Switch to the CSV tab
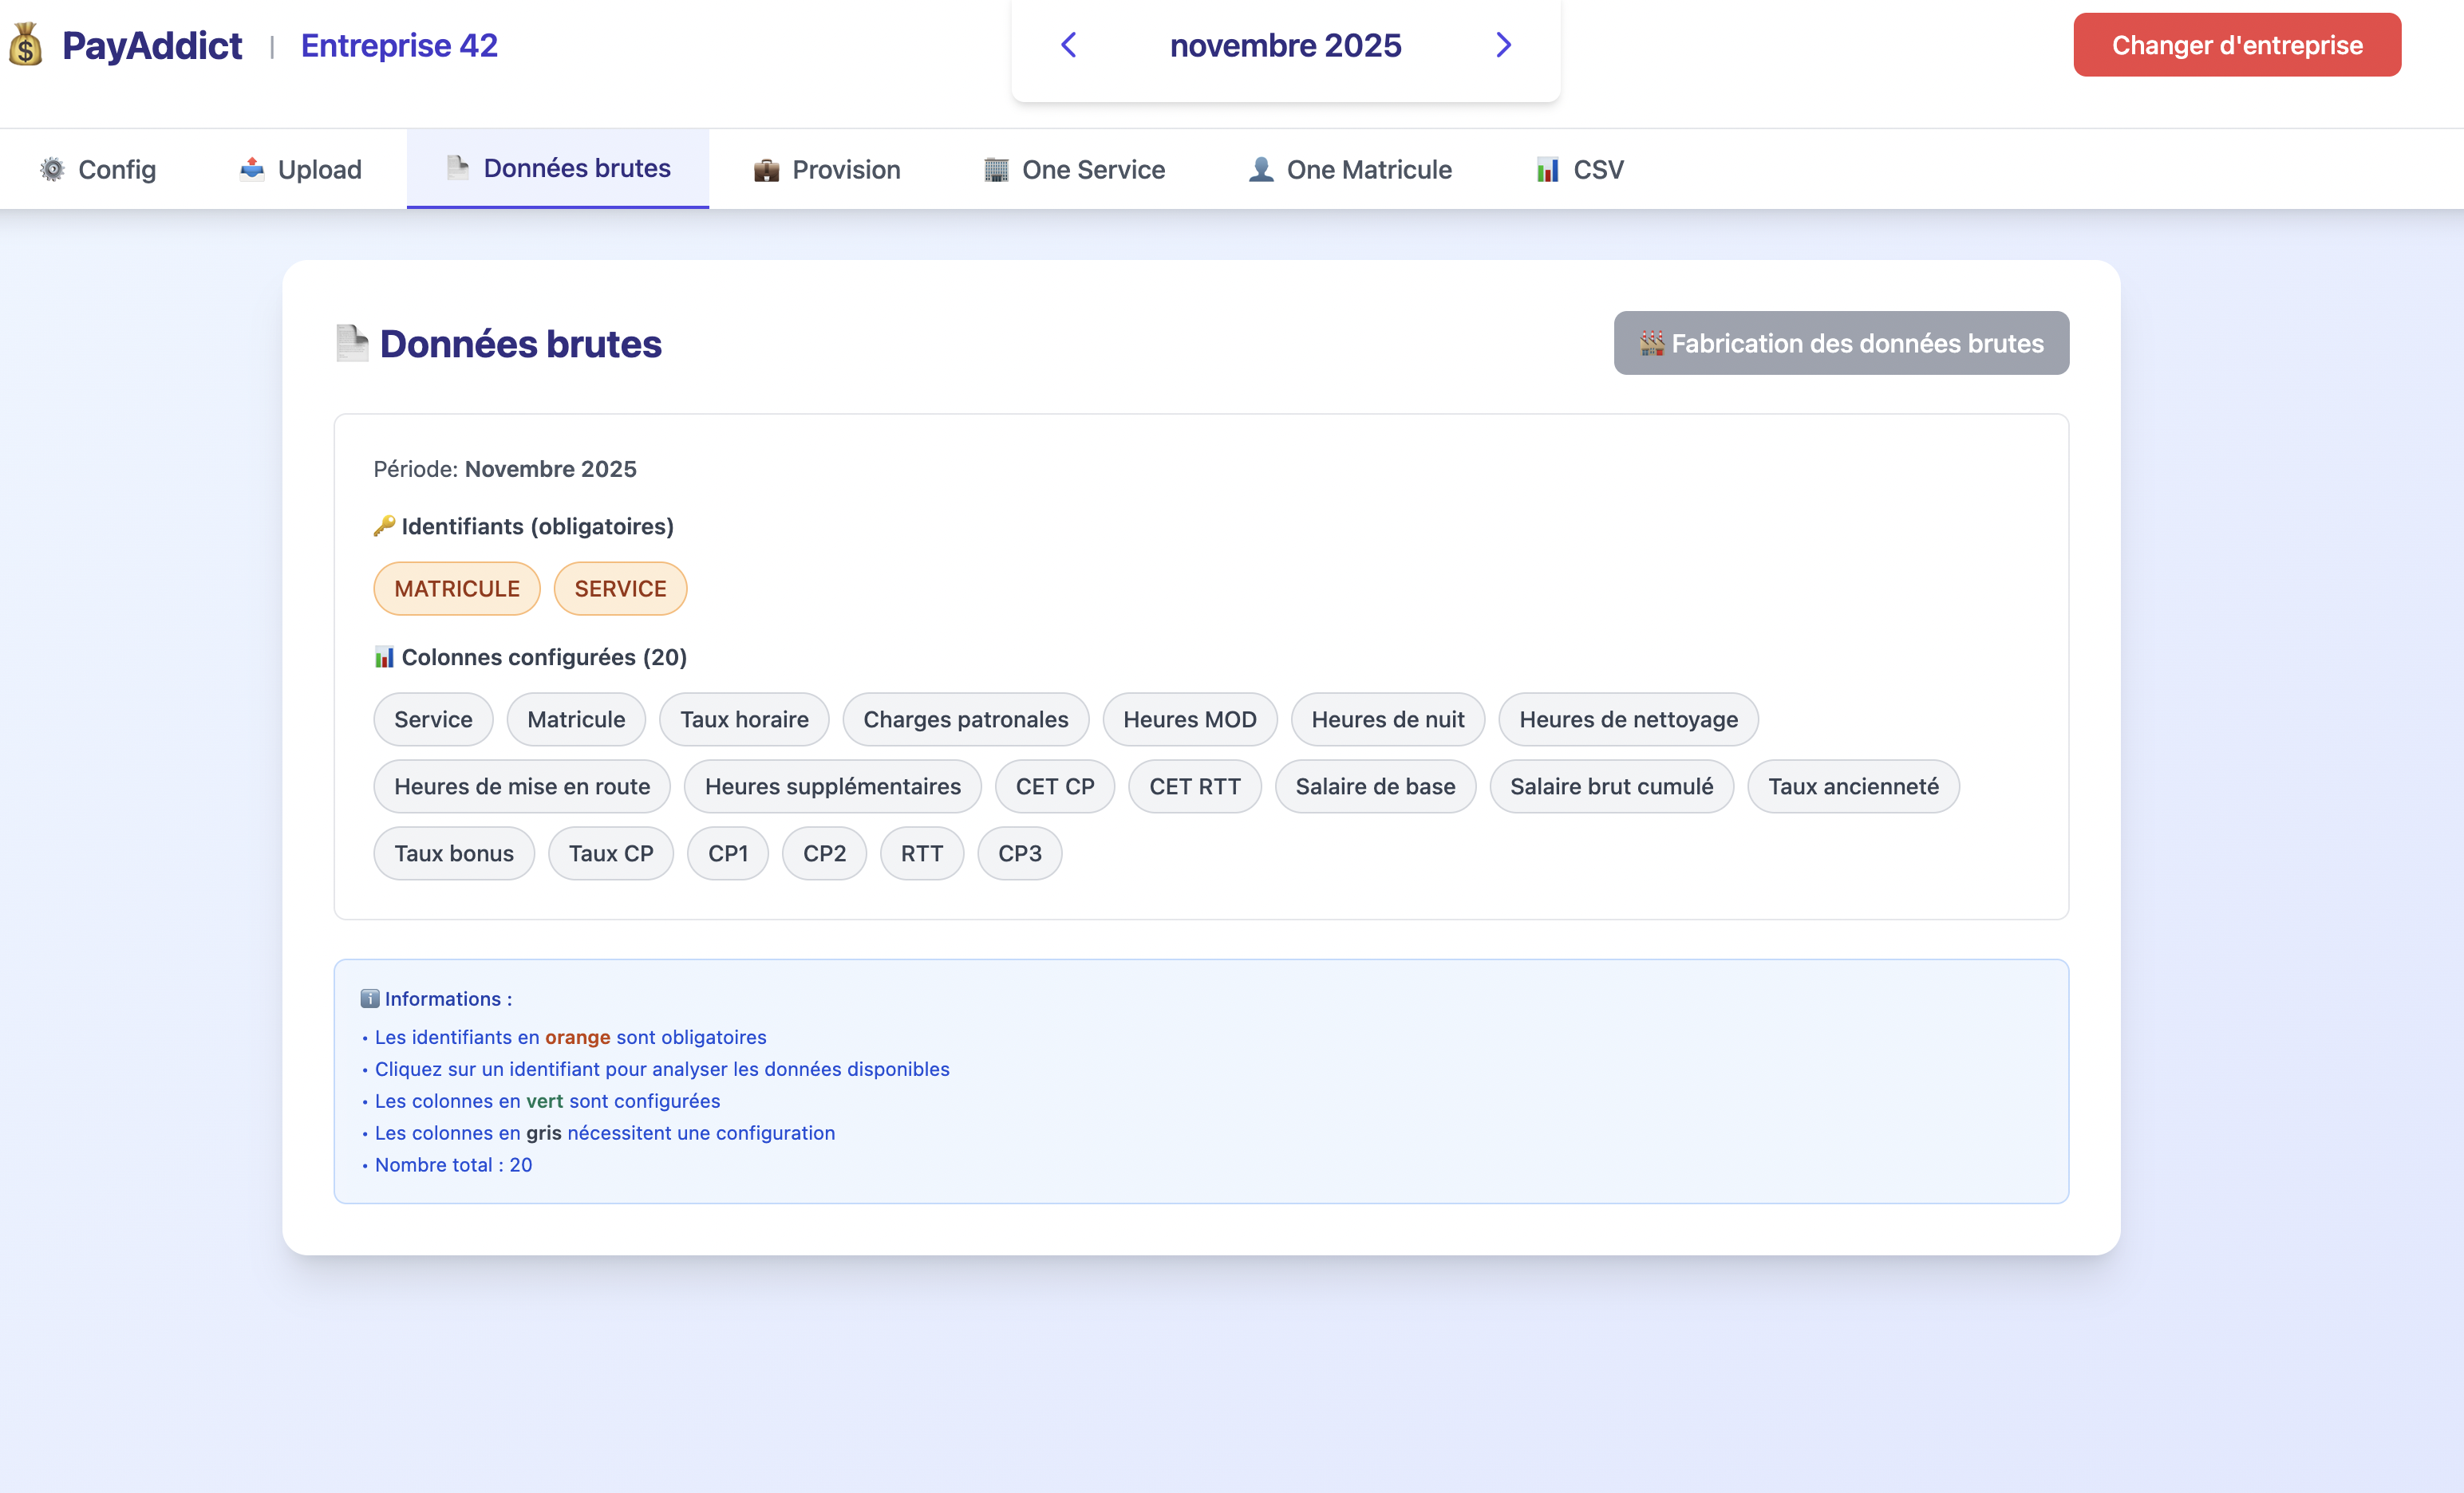 [1580, 169]
